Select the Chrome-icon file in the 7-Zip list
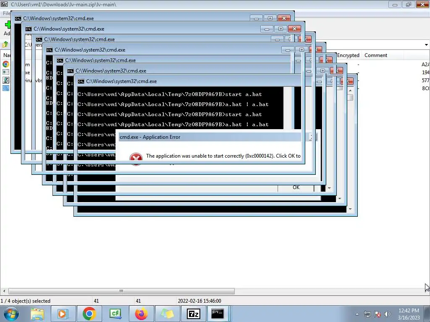430x322 pixels. click(6, 64)
